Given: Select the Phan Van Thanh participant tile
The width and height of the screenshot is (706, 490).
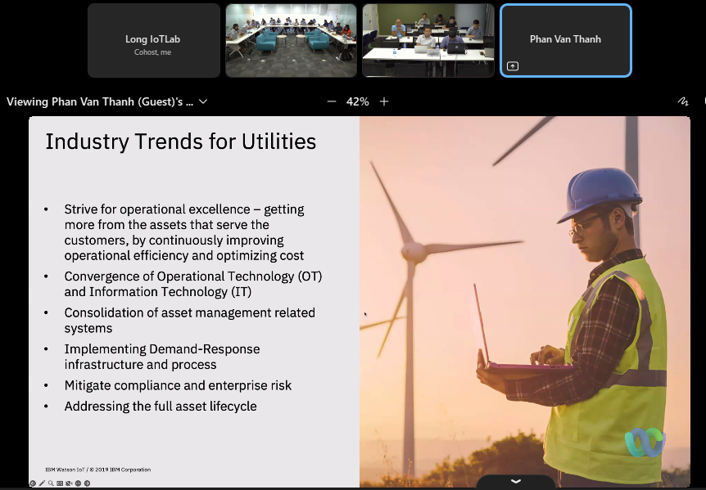Looking at the screenshot, I should tap(565, 40).
